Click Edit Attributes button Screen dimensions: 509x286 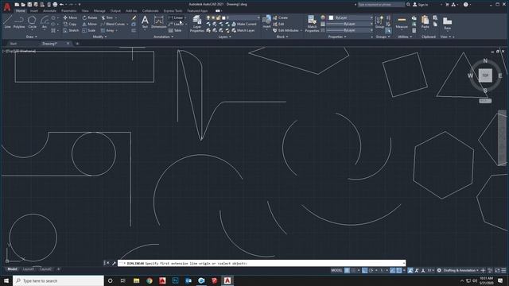point(286,30)
